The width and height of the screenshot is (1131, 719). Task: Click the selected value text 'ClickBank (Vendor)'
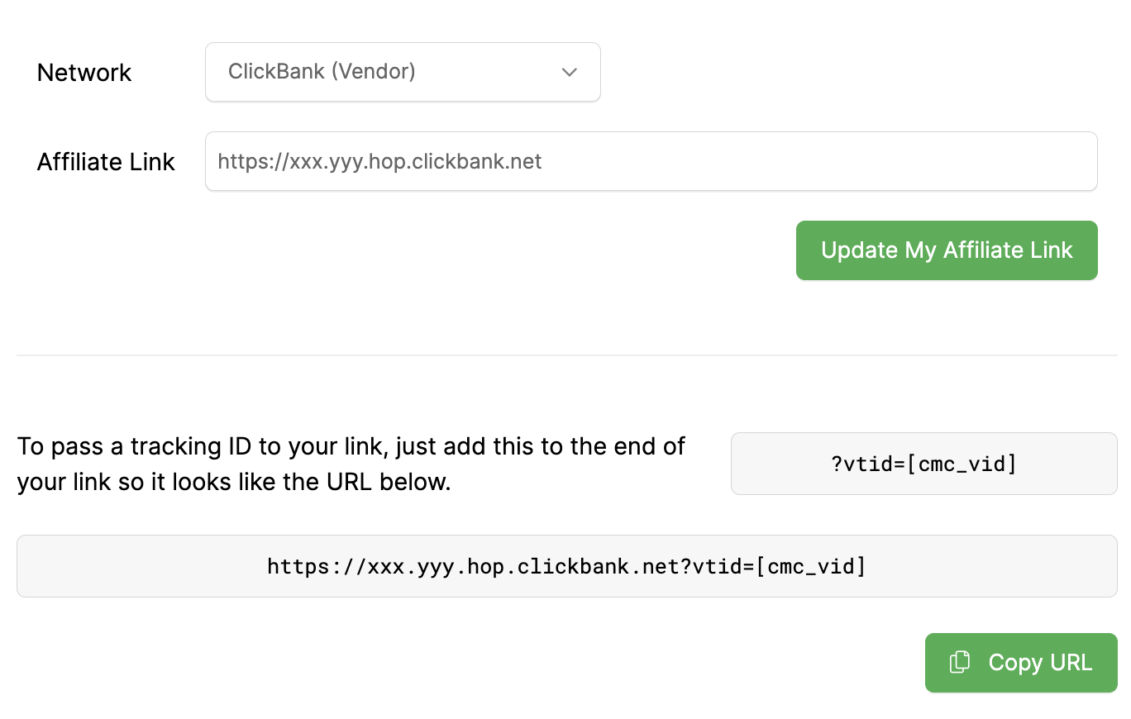[x=322, y=72]
